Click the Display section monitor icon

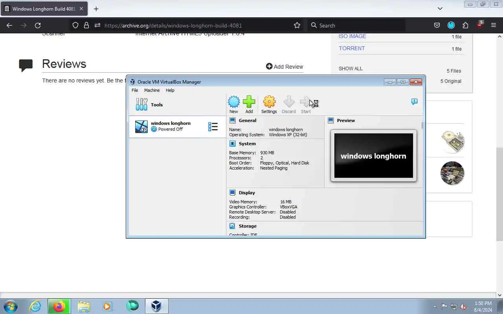click(x=232, y=193)
